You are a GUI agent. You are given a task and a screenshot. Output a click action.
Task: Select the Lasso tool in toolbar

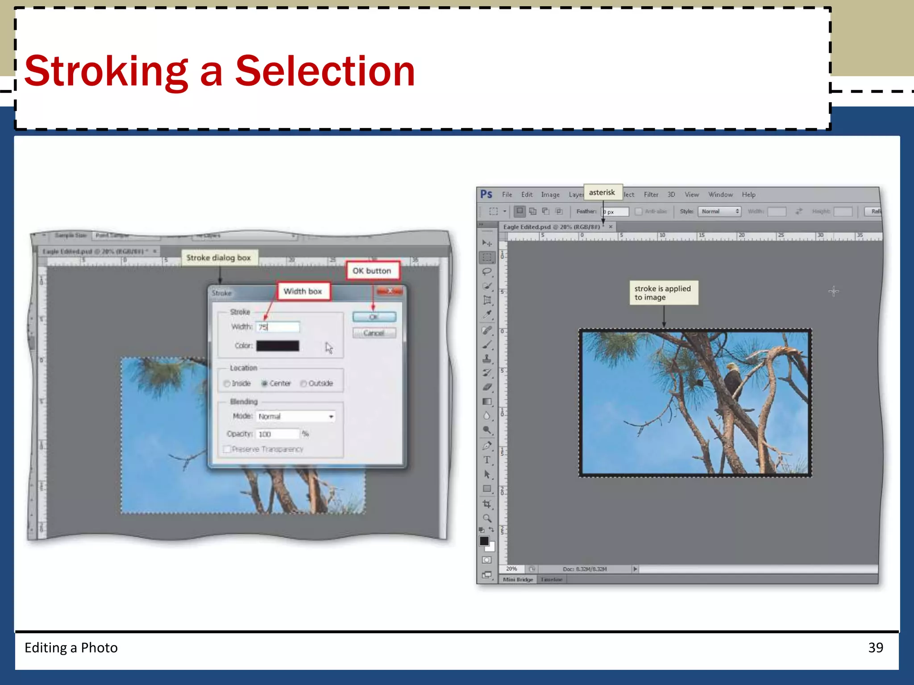[486, 271]
